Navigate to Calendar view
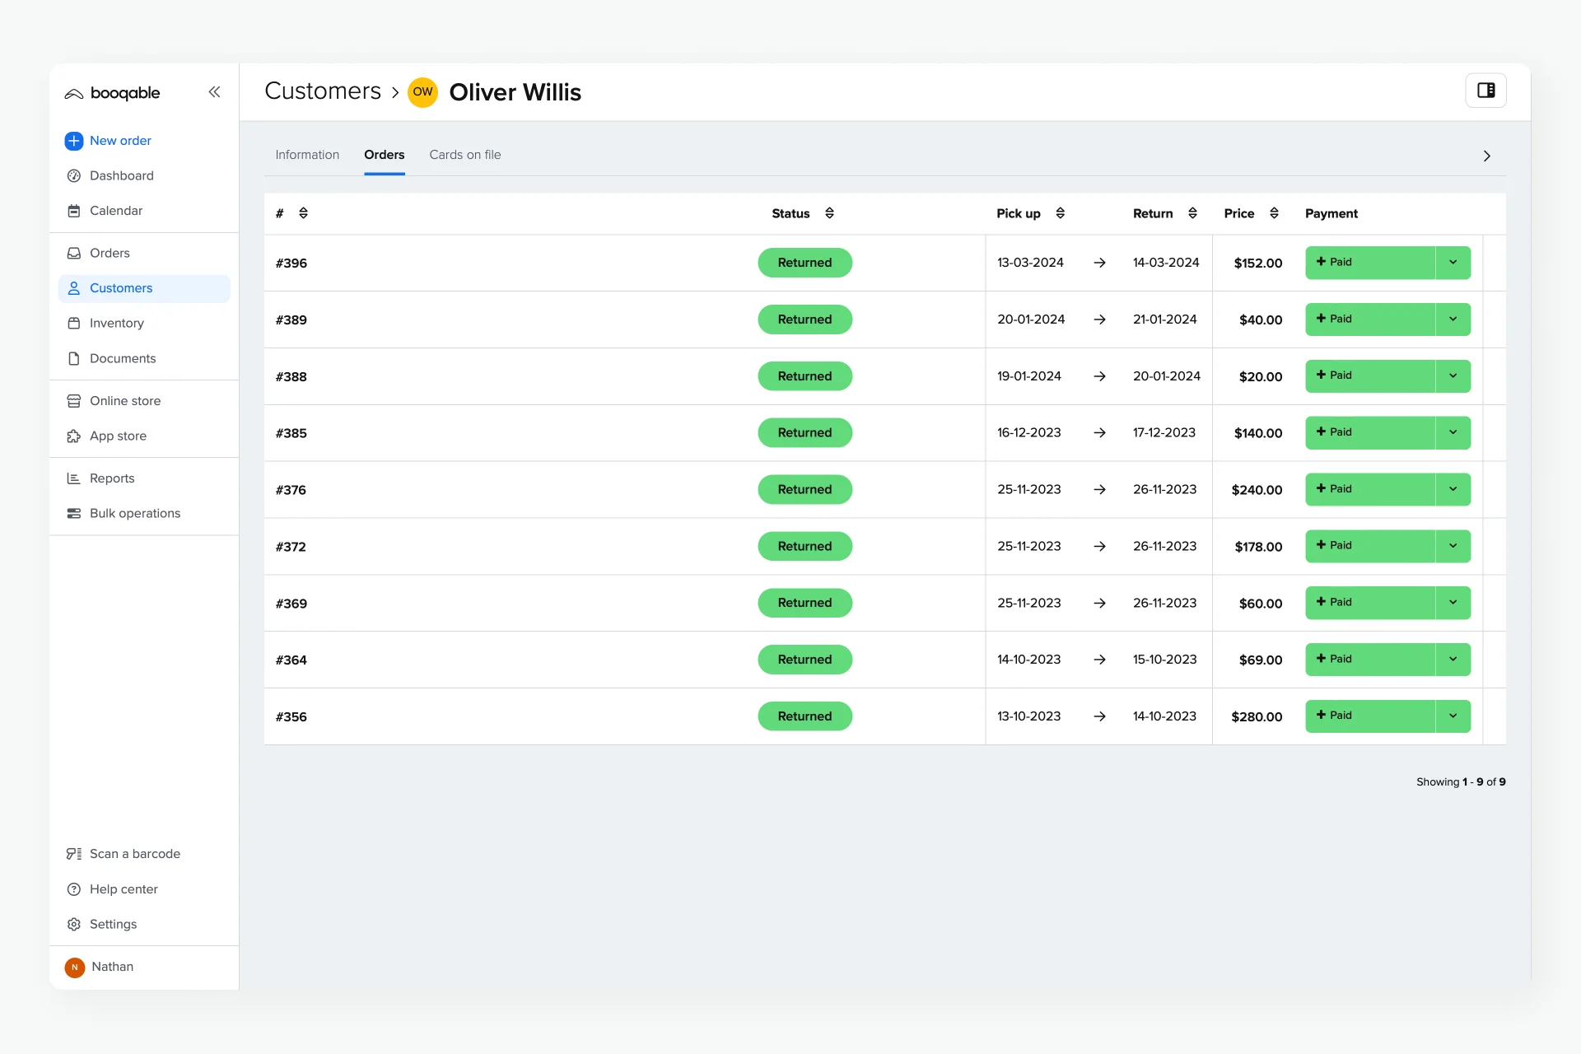 (115, 211)
